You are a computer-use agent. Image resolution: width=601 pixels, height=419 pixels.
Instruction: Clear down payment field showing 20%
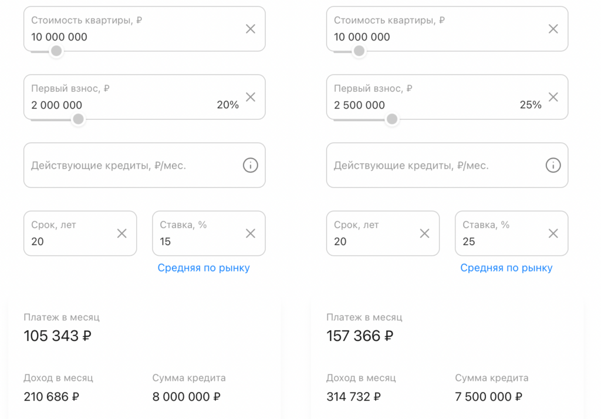(250, 97)
